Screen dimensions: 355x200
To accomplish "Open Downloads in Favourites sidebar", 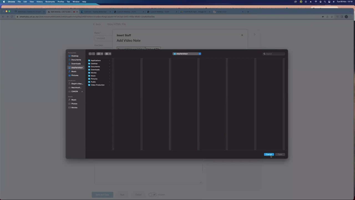I will 75,64.
